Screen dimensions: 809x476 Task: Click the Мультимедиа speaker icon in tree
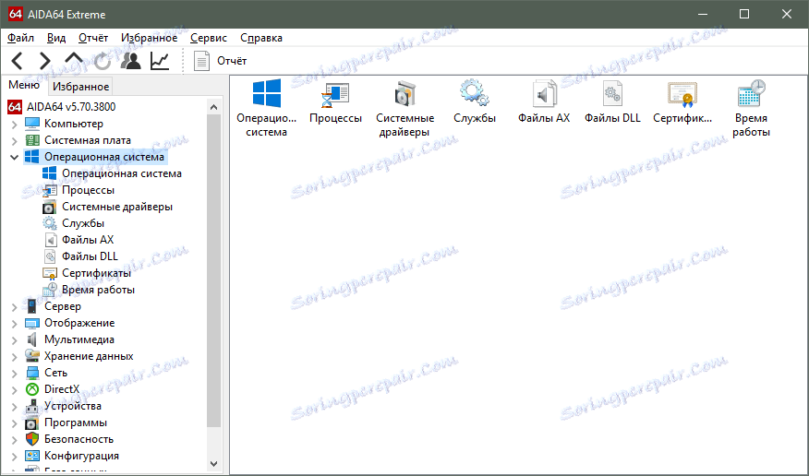32,339
